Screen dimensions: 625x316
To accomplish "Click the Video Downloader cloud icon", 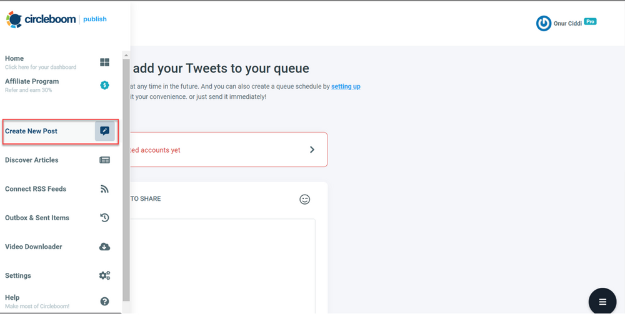I will pos(104,247).
